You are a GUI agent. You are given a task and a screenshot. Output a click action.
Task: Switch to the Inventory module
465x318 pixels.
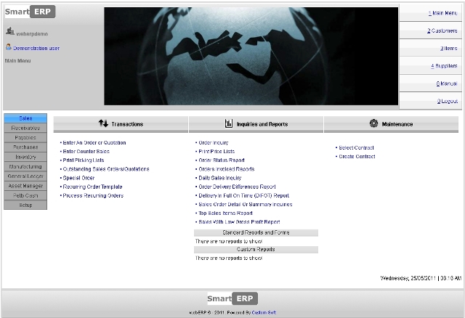[26, 157]
